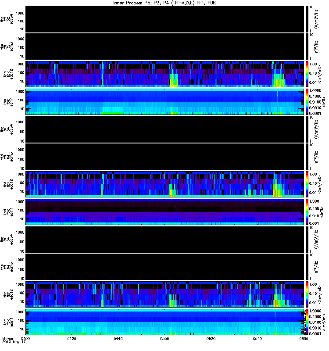Select the "the fbk scm1" axis label

pyautogui.click(x=8, y=322)
